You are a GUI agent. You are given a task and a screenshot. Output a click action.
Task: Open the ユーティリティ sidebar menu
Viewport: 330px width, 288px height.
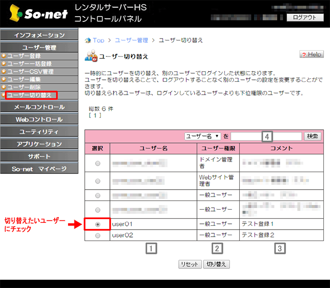[39, 132]
